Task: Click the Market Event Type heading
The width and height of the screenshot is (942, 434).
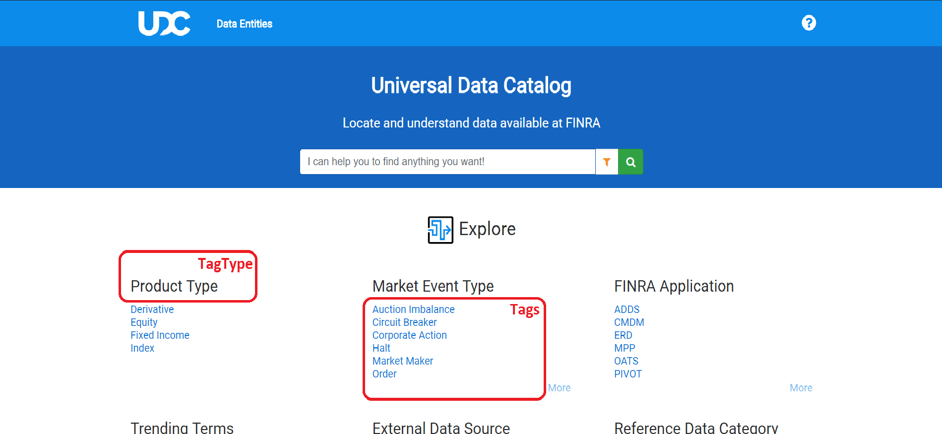Action: click(433, 286)
